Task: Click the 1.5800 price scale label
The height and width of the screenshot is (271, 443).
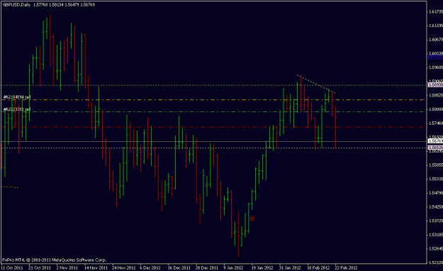Action: coord(436,109)
